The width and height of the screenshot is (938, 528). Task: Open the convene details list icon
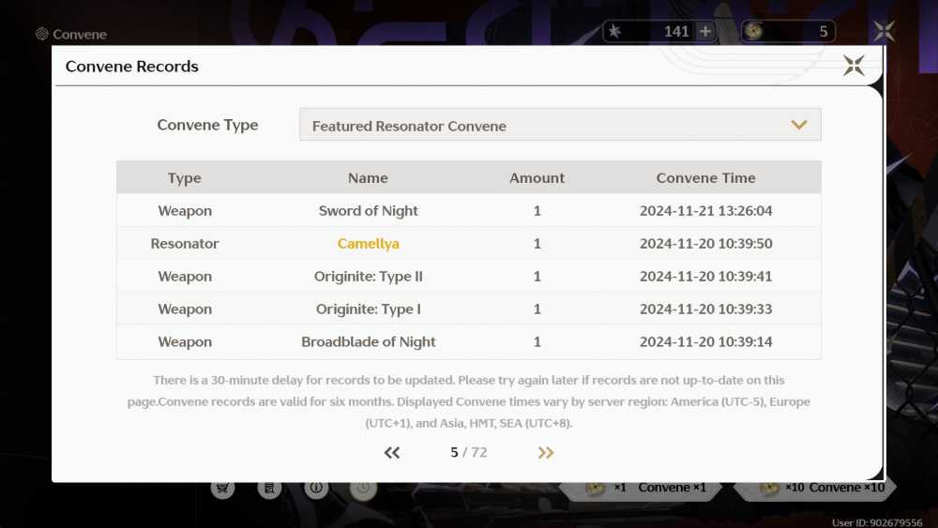(x=269, y=488)
